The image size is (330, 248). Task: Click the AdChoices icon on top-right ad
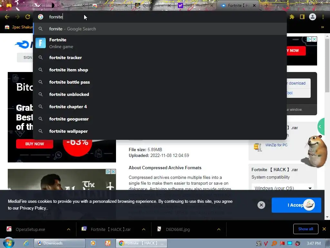[x=309, y=39]
